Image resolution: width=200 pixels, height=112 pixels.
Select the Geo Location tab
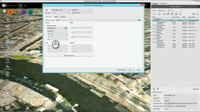pyautogui.click(x=49, y=17)
